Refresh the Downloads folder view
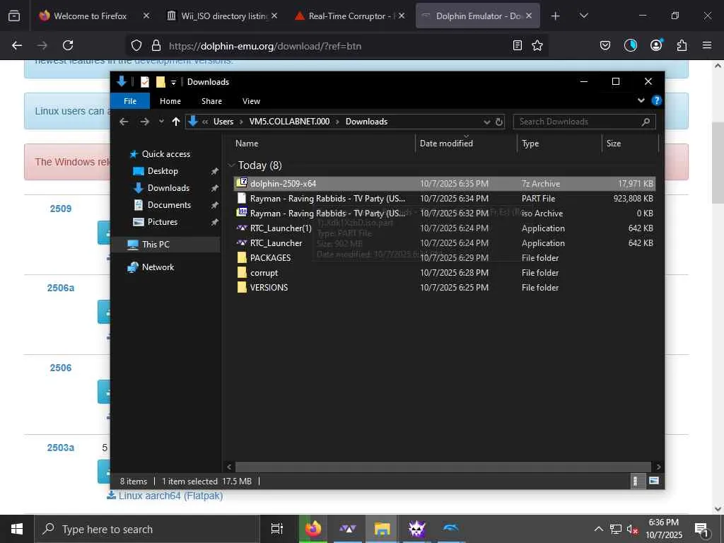 point(498,122)
